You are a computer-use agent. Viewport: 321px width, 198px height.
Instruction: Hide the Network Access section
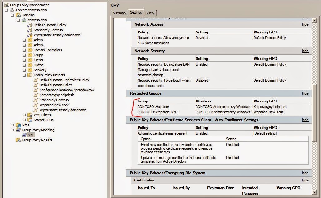click(305, 24)
